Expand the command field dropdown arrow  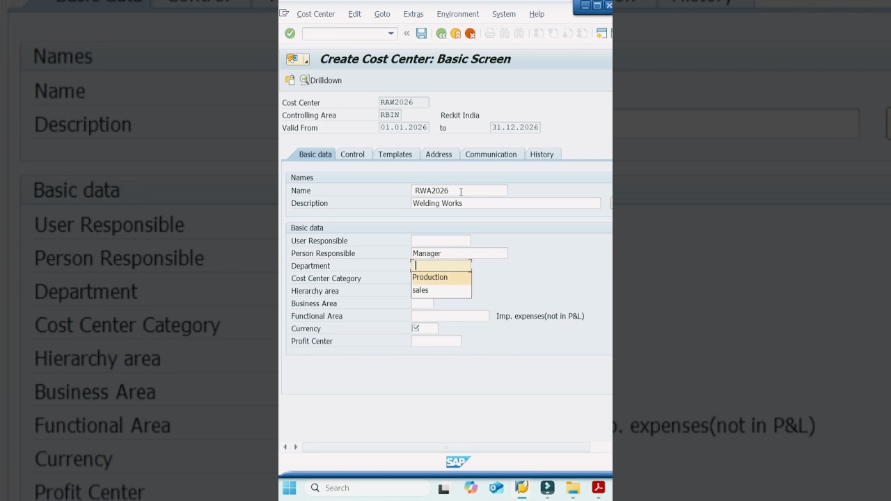tap(391, 33)
